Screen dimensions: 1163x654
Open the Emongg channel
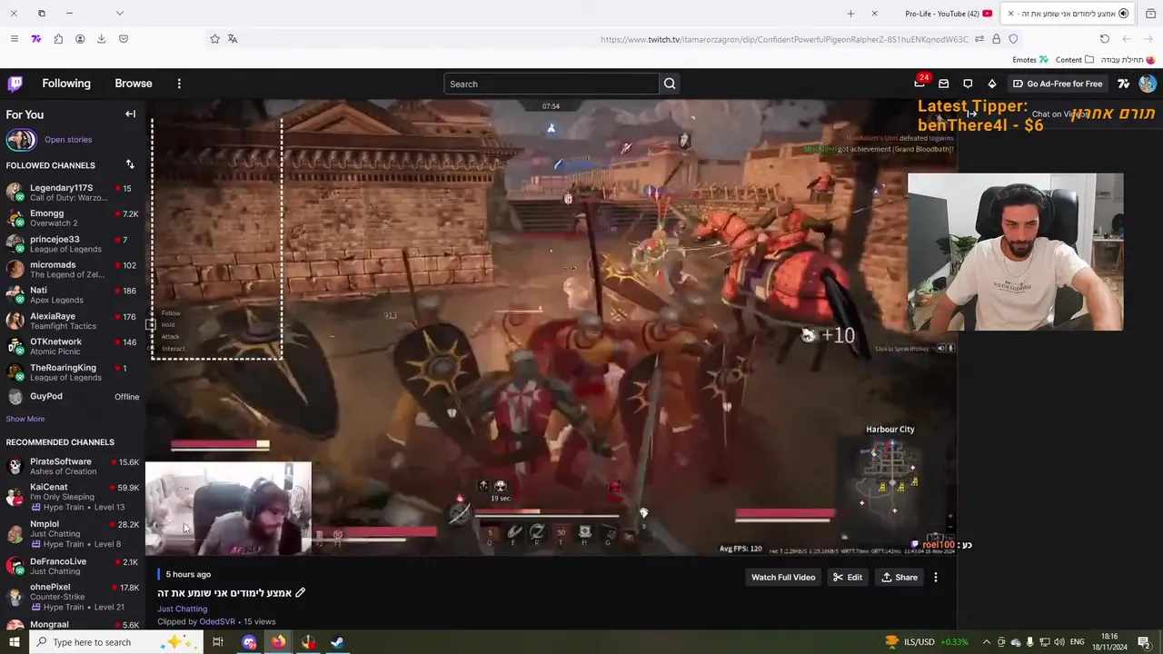pos(73,218)
